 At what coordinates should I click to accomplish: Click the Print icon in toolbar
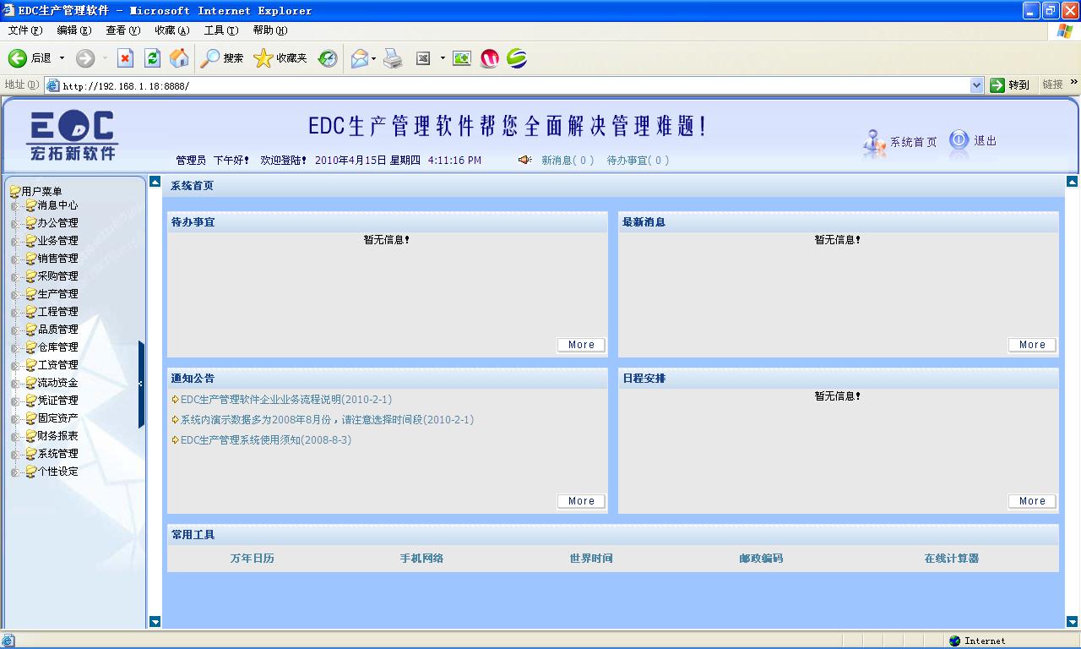click(x=392, y=58)
